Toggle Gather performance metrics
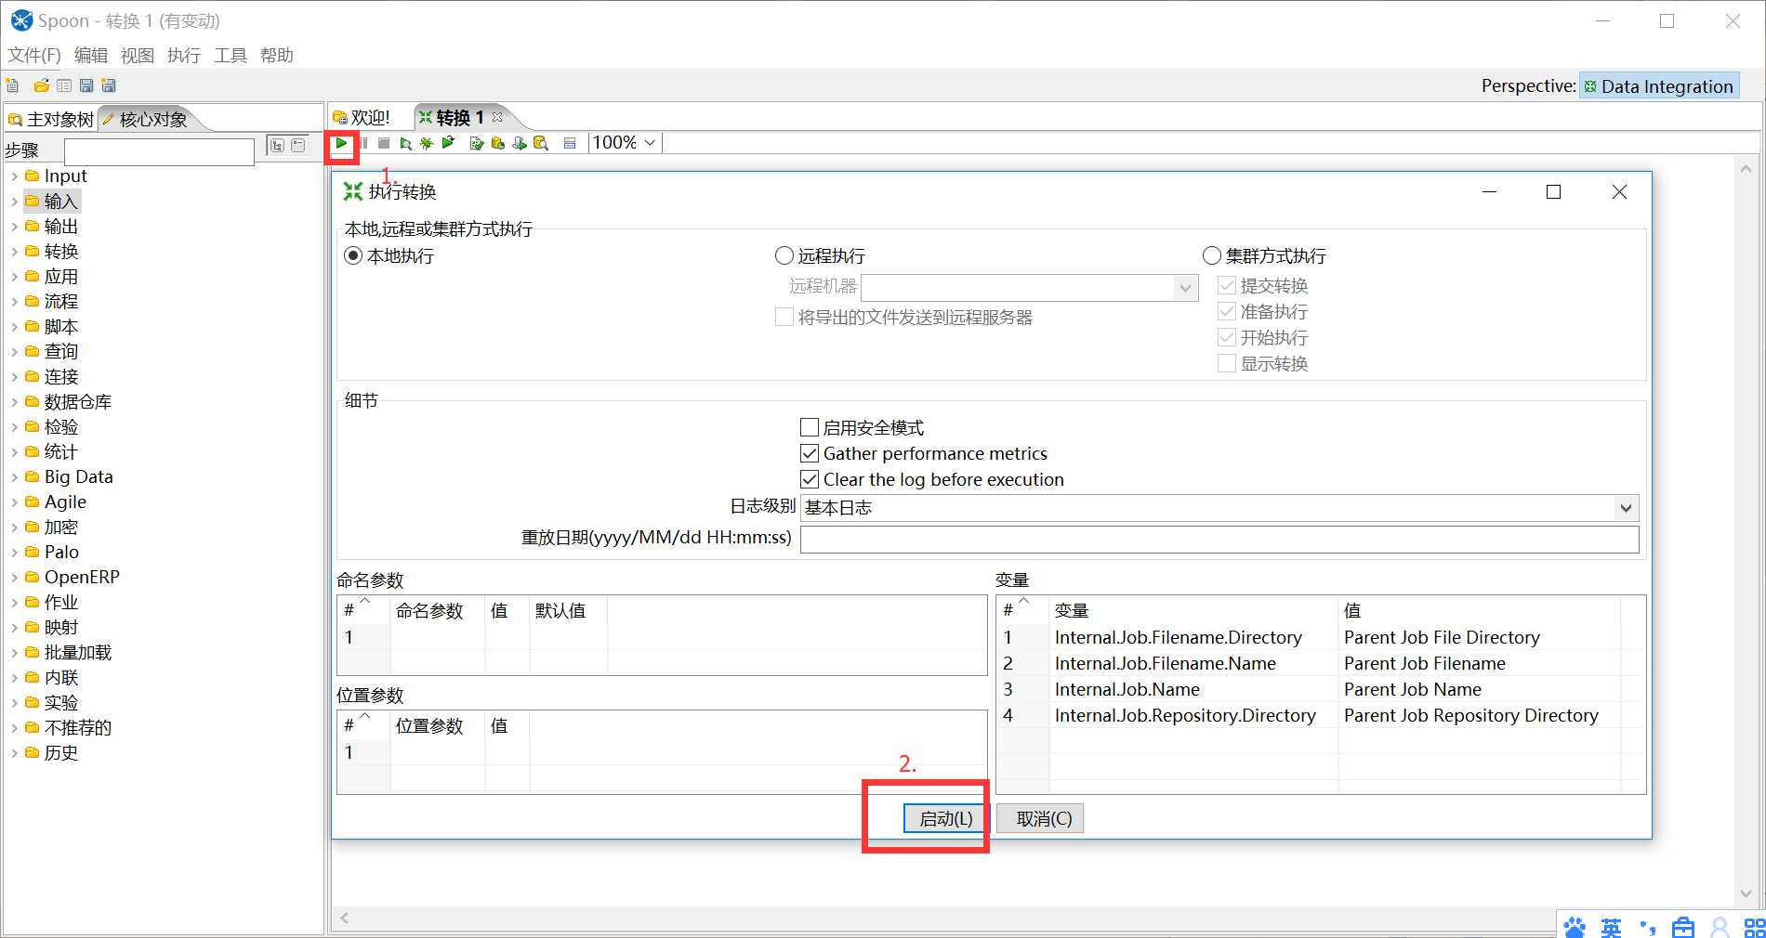 pos(810,453)
